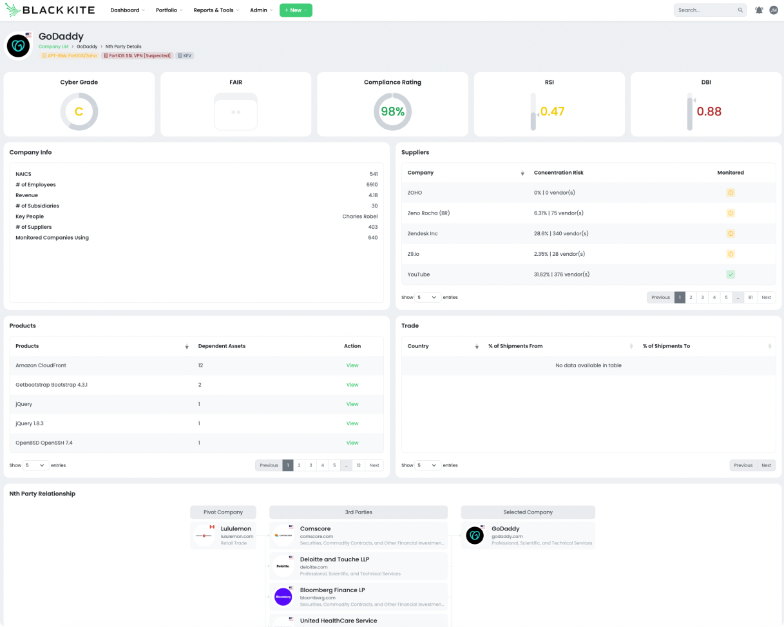Open the Dashboard menu
The width and height of the screenshot is (784, 627).
click(128, 10)
